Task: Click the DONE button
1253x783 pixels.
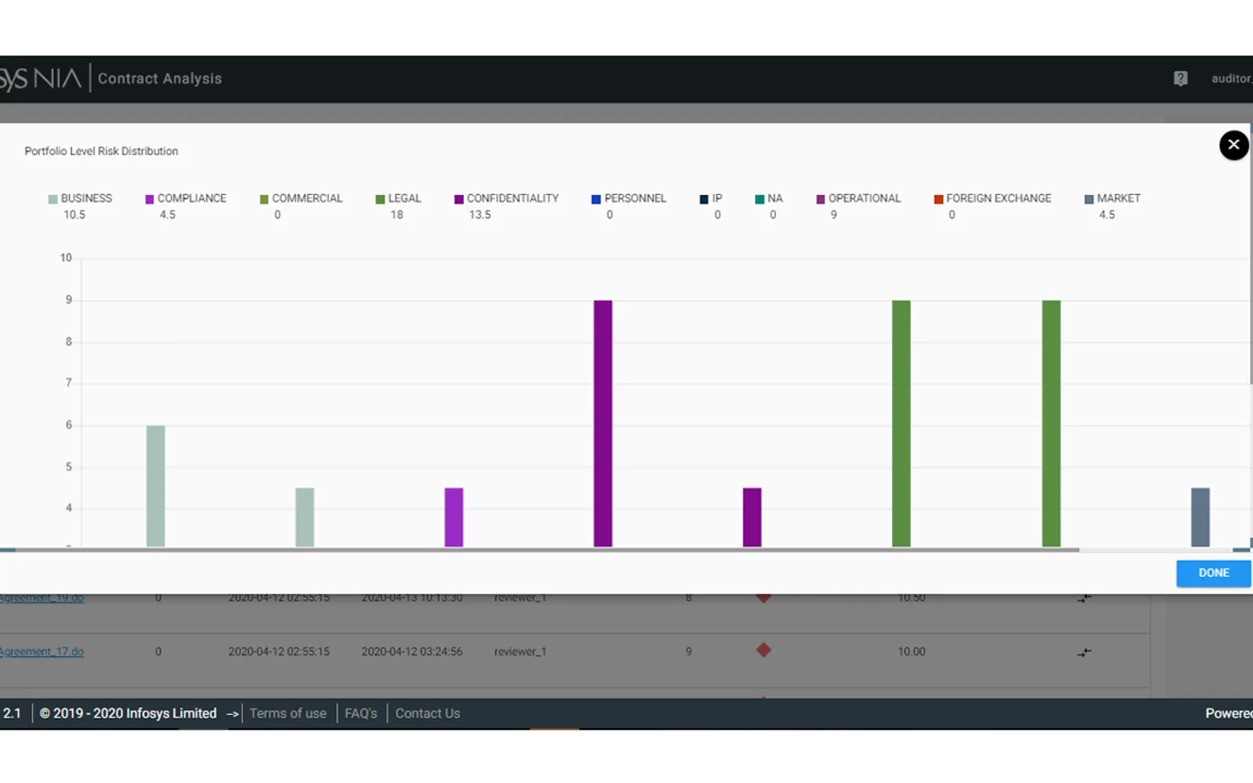Action: (1213, 573)
